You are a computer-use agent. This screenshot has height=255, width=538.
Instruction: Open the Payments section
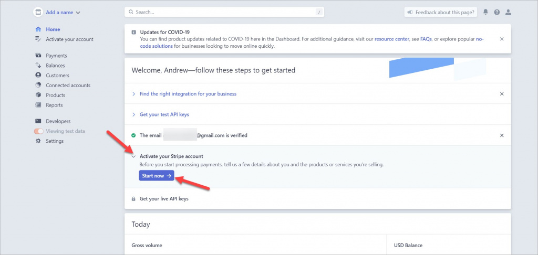56,56
